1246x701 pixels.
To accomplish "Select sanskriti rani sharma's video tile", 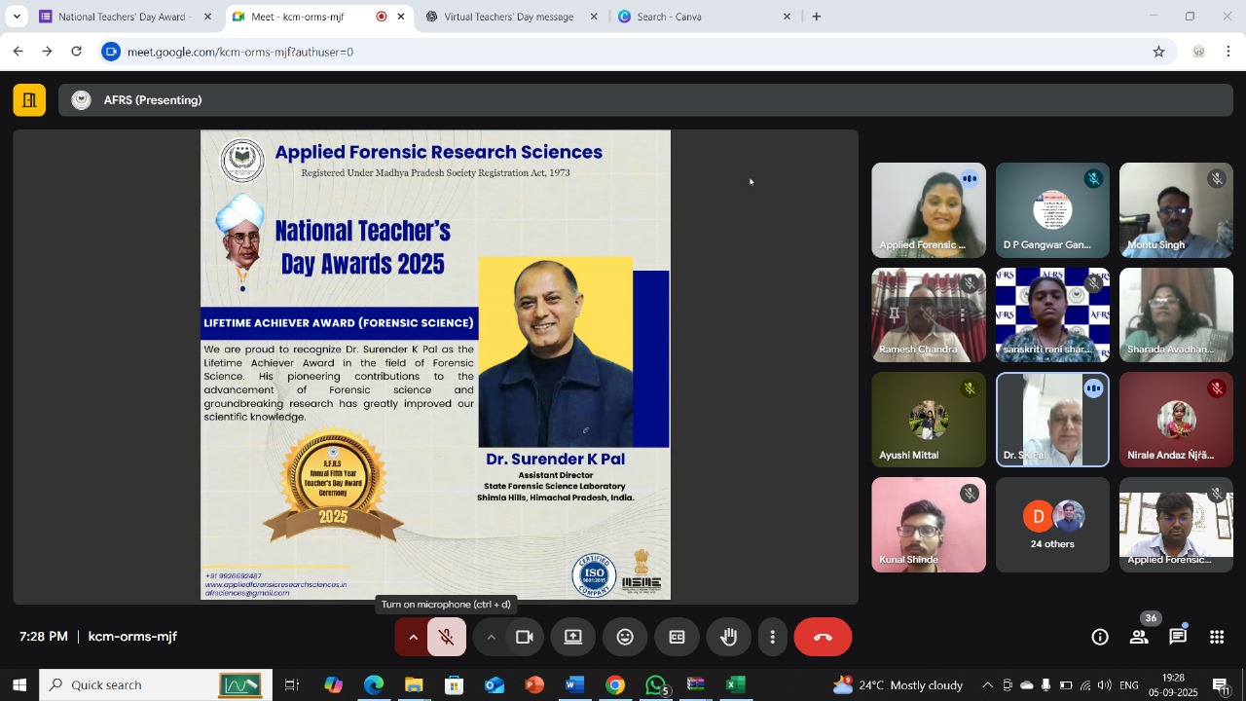I will pos(1052,314).
